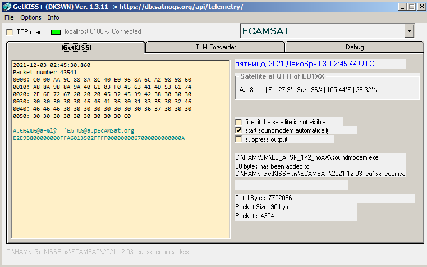The width and height of the screenshot is (427, 267).
Task: Click the hex dump row starting 0050:
Action: click(72, 116)
